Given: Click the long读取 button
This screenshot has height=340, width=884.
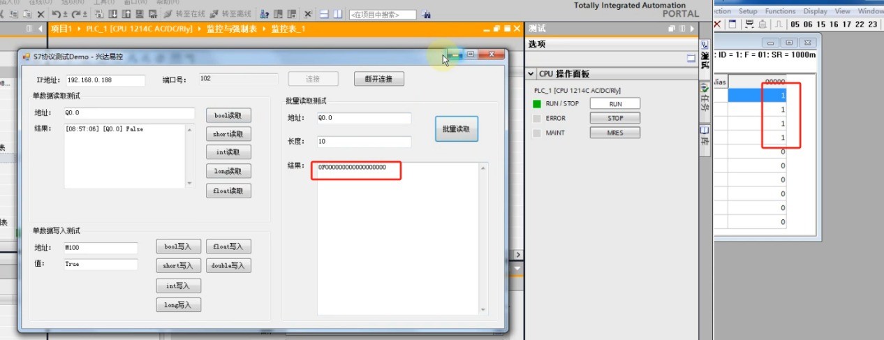Looking at the screenshot, I should 228,171.
